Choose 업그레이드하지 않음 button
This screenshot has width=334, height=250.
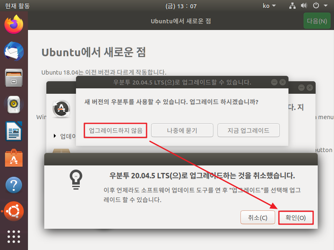(x=116, y=130)
